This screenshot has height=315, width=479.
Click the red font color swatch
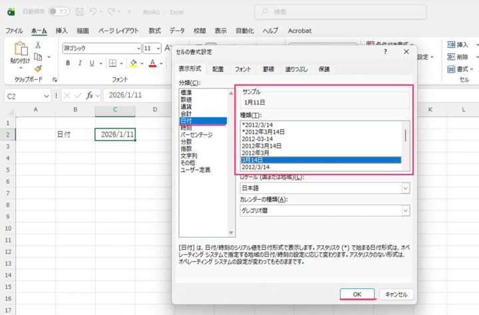[x=152, y=64]
